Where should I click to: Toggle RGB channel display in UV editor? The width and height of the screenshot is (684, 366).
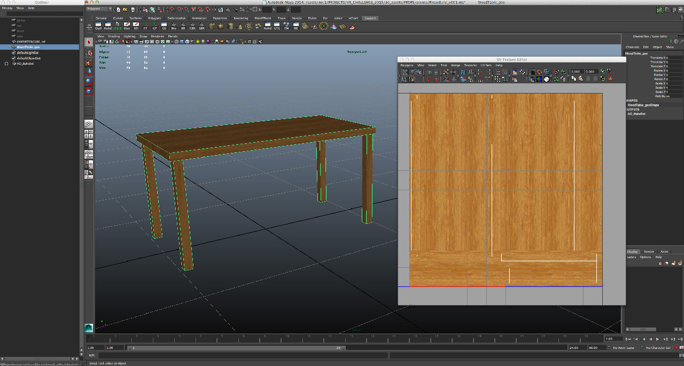pyautogui.click(x=539, y=79)
